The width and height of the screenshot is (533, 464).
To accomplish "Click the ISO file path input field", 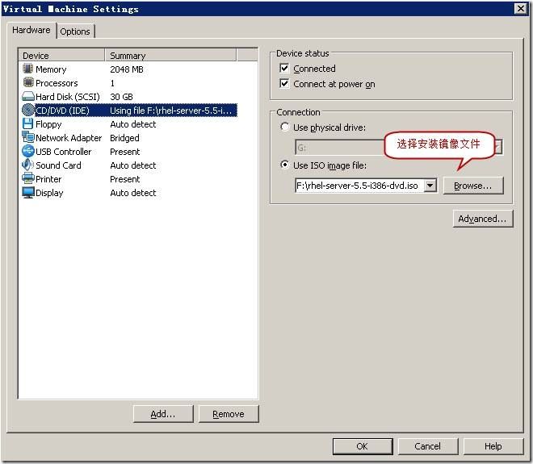I will [359, 186].
